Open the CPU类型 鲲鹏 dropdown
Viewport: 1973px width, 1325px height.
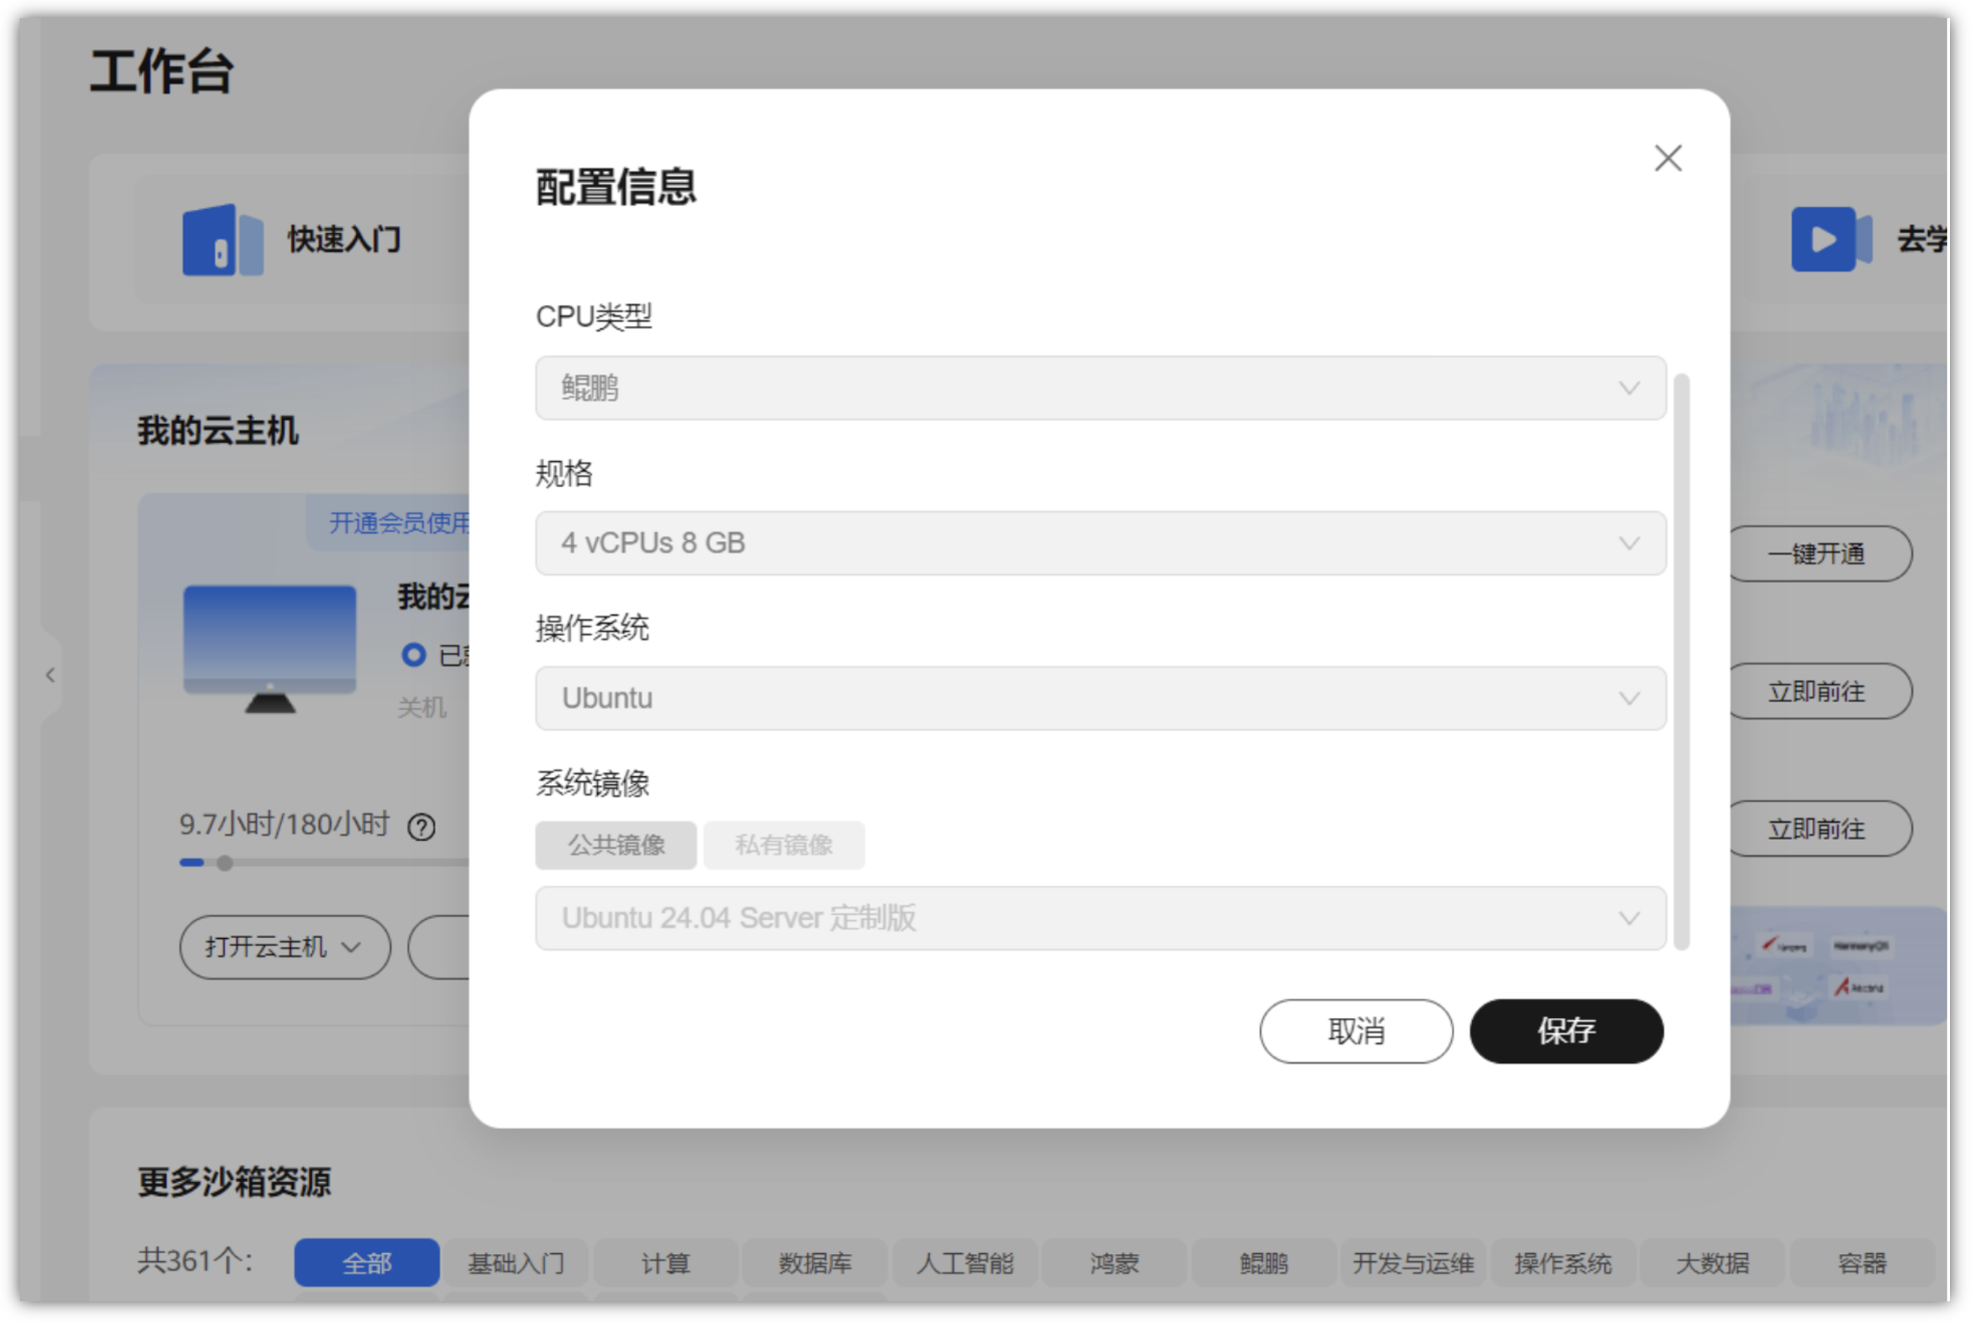coord(1099,388)
